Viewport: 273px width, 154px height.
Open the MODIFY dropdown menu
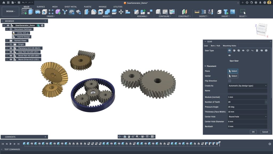click(107, 16)
